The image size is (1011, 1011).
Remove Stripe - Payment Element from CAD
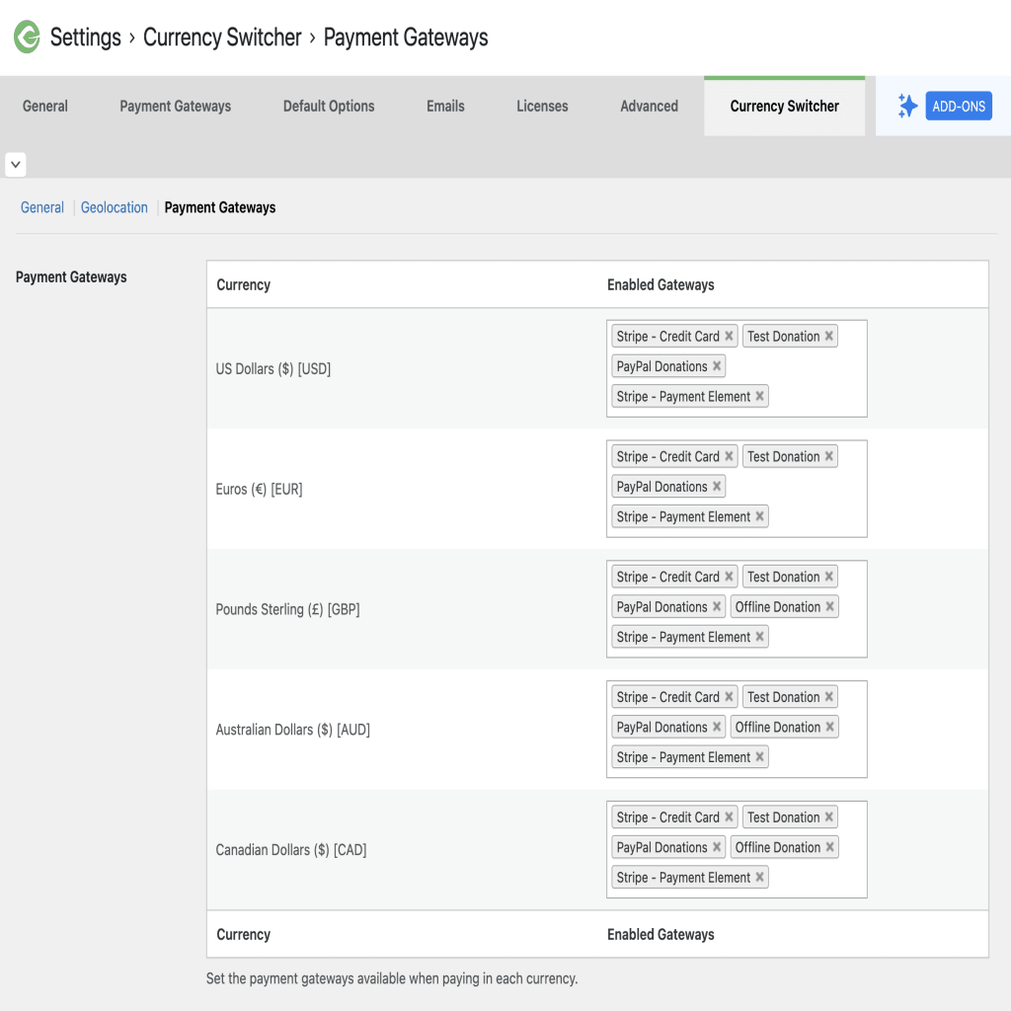[x=759, y=877]
